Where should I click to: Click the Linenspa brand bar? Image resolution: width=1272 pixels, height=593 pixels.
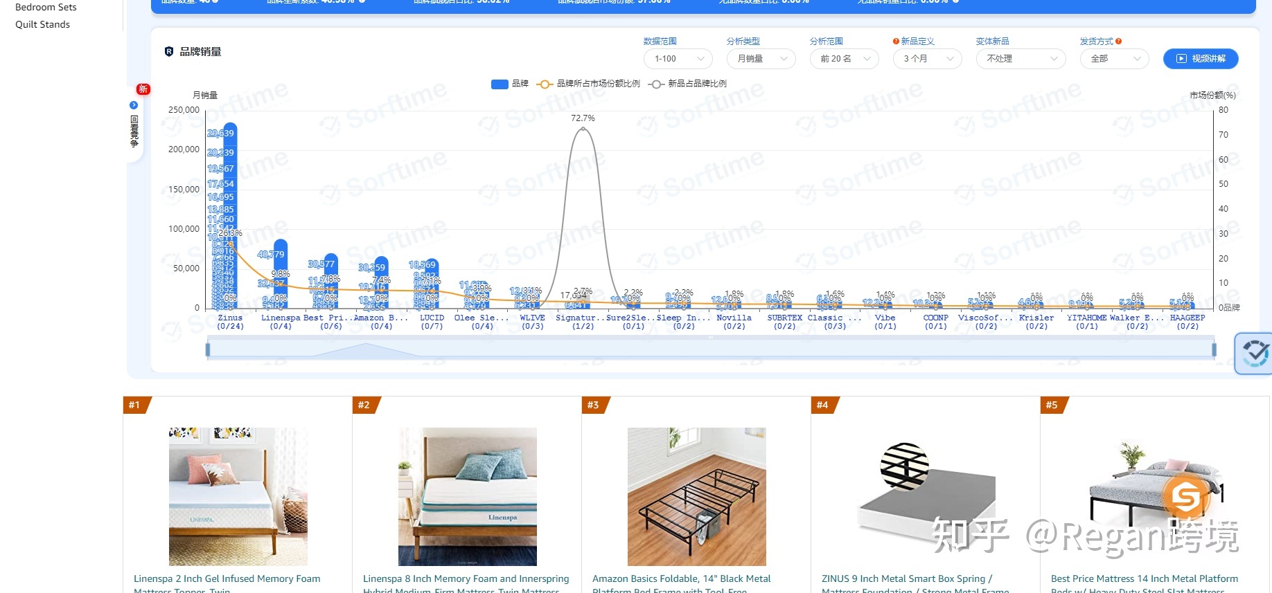tap(281, 274)
